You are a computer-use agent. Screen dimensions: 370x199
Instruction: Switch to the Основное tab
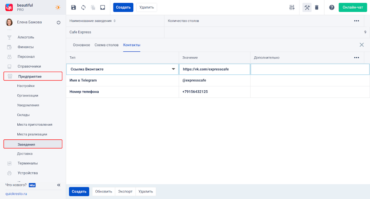pos(81,45)
